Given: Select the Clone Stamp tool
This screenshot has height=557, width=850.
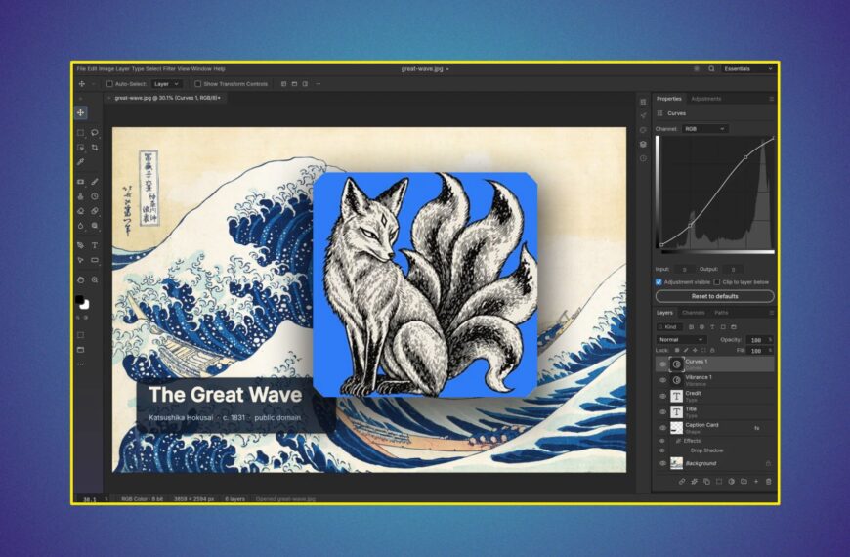Looking at the screenshot, I should tap(81, 196).
